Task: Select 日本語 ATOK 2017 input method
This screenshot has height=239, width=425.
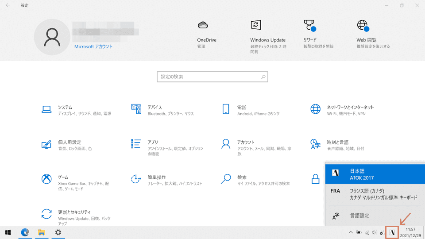Action: click(x=375, y=174)
